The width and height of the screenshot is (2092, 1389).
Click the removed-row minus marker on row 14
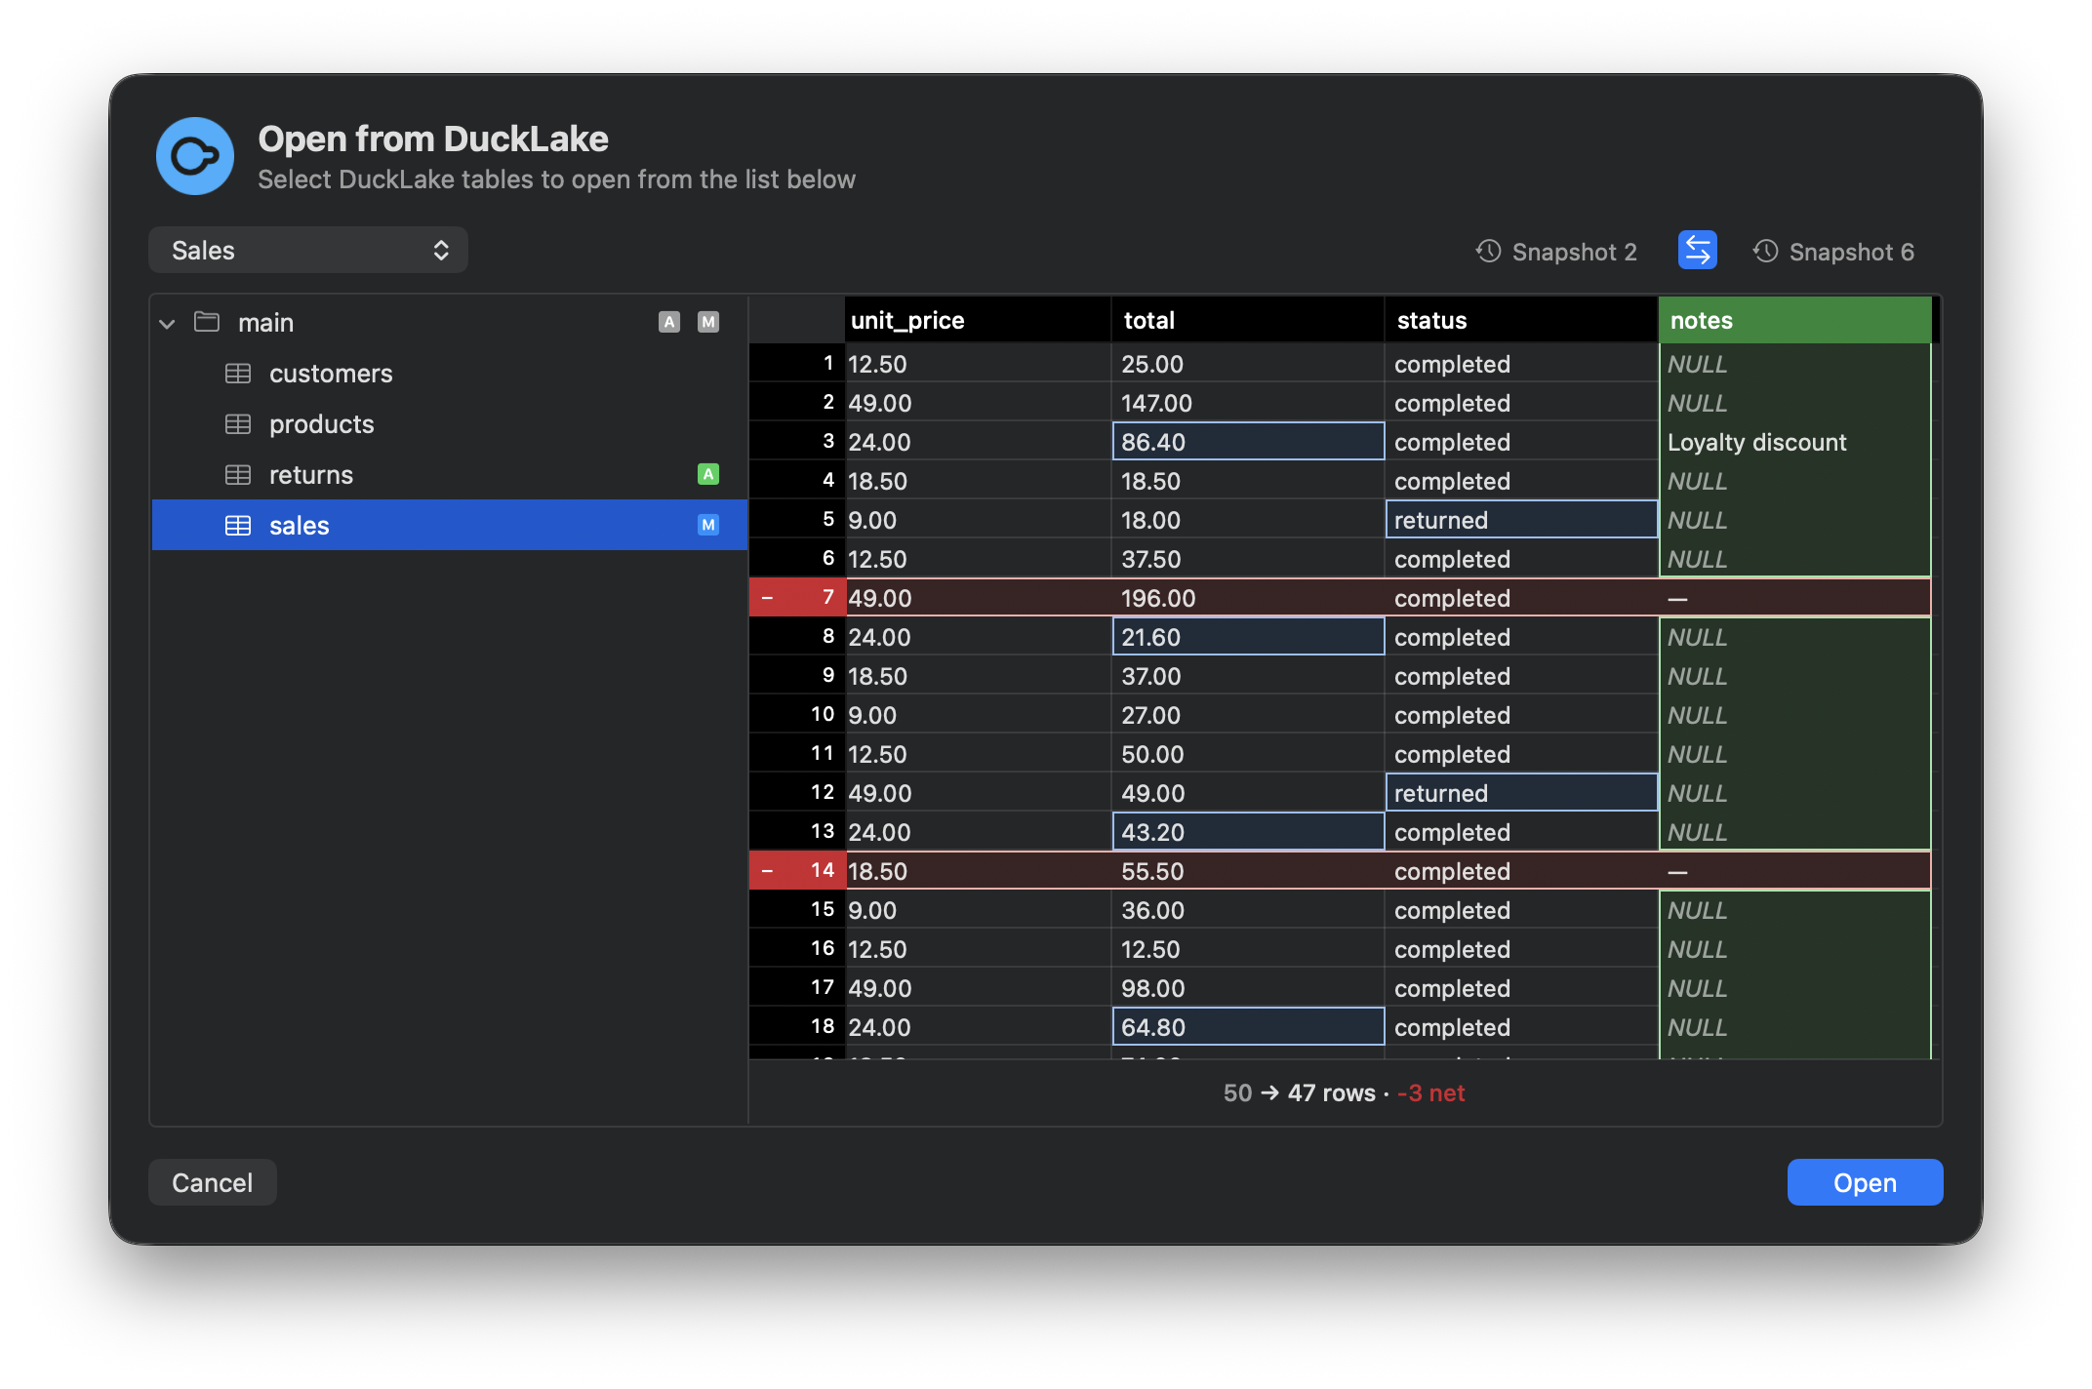768,870
